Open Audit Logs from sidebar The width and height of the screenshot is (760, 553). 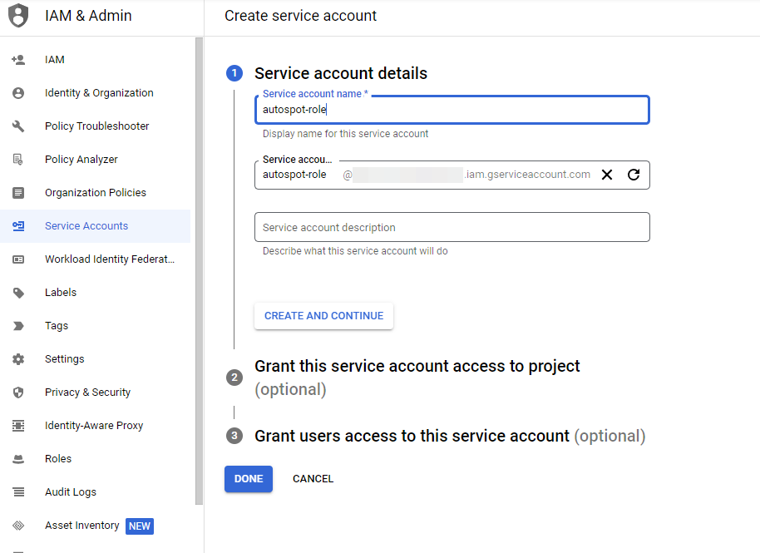point(70,492)
